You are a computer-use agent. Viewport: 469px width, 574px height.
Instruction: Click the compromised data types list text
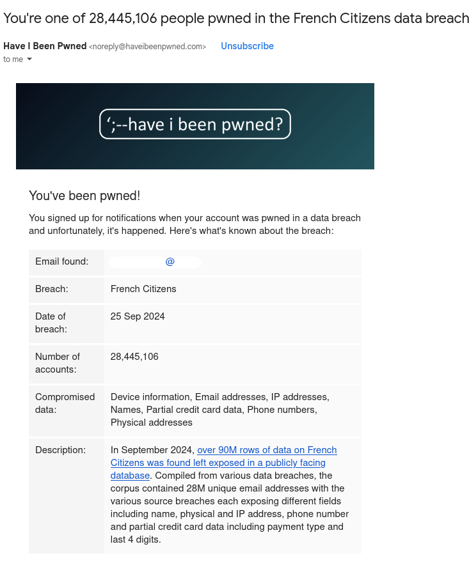tap(219, 410)
